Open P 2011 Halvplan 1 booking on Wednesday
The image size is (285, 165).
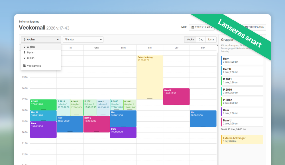(90, 107)
